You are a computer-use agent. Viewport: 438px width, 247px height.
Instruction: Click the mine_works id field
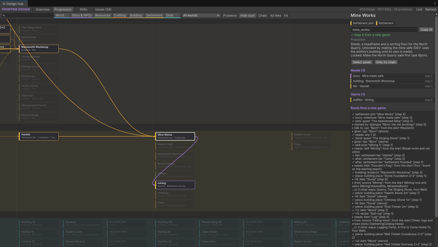(x=384, y=30)
